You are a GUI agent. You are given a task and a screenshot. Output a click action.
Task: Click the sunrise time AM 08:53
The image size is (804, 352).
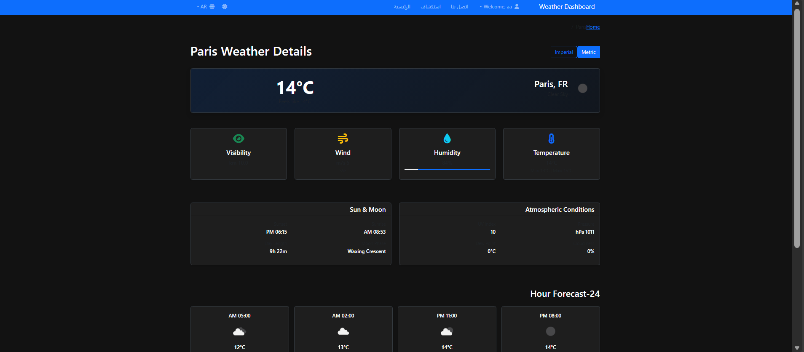[x=375, y=232]
